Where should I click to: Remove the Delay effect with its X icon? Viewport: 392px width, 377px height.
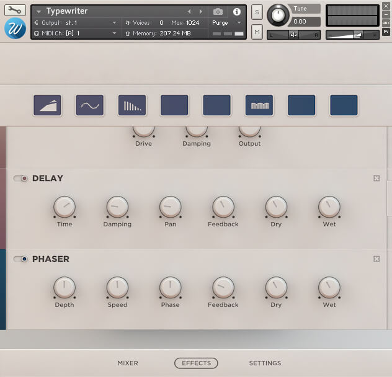pos(376,179)
